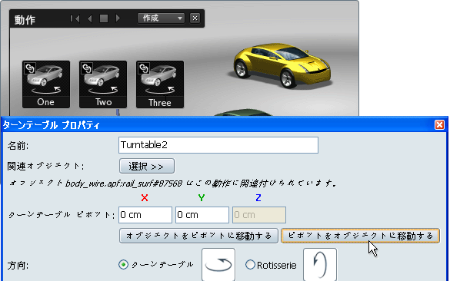Click the Y pivot input field
The width and height of the screenshot is (450, 281).
click(202, 215)
